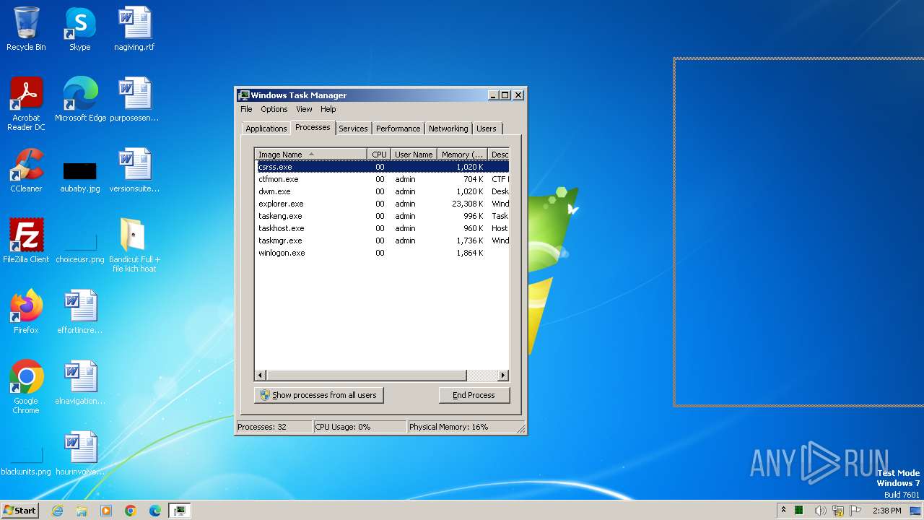
Task: Open Internet Explorer from the taskbar
Action: tap(58, 511)
